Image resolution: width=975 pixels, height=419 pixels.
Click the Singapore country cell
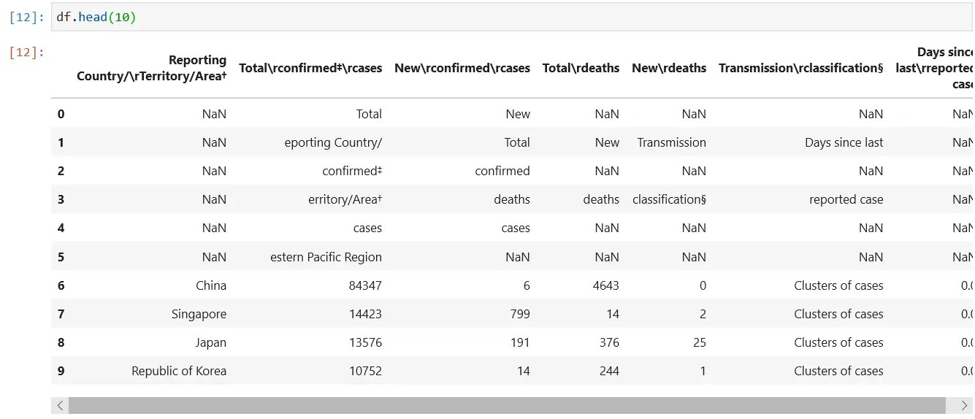click(x=199, y=314)
